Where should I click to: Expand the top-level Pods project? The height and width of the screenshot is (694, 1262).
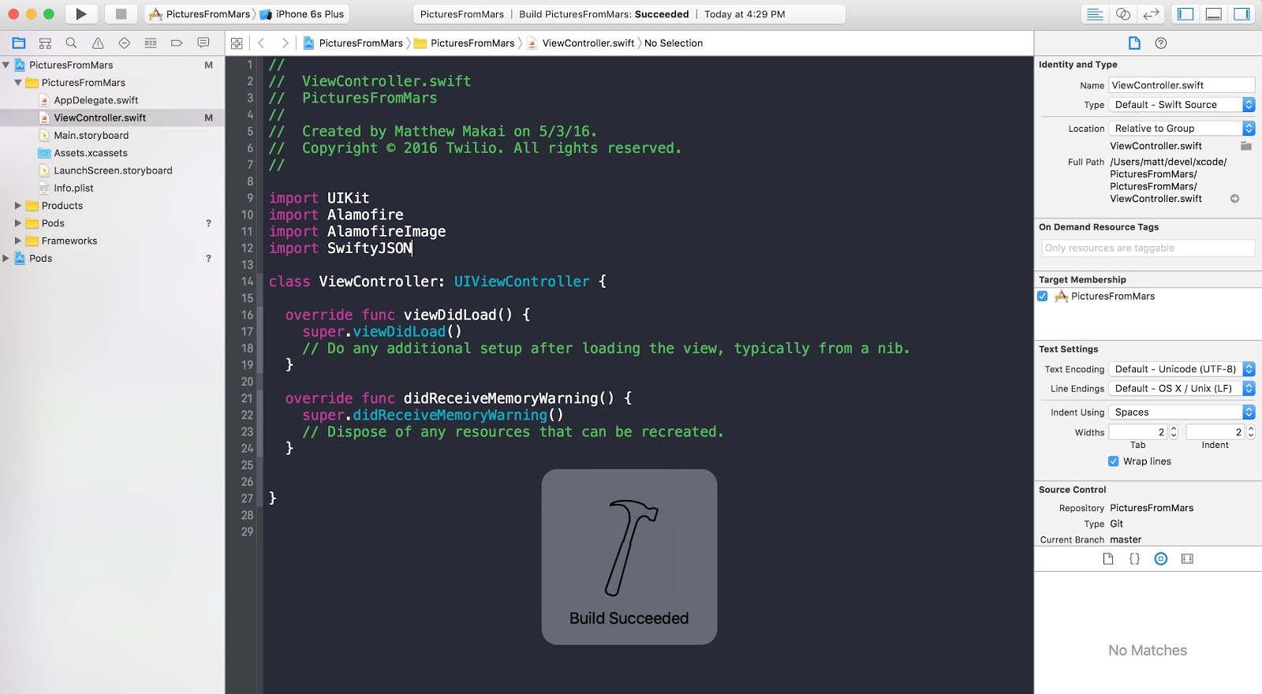6,258
